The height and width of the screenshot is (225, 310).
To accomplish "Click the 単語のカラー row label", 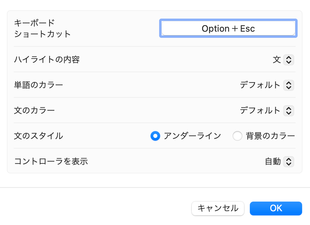I will coord(38,85).
